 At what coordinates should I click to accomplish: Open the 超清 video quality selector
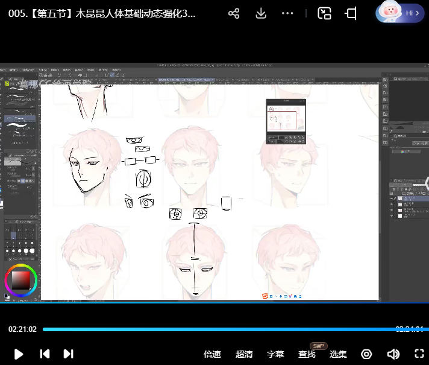click(x=244, y=354)
